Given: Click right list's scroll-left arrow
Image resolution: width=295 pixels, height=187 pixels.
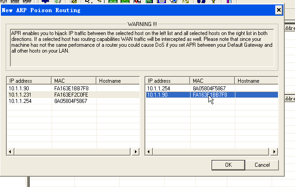Looking at the screenshot, I should 149,151.
